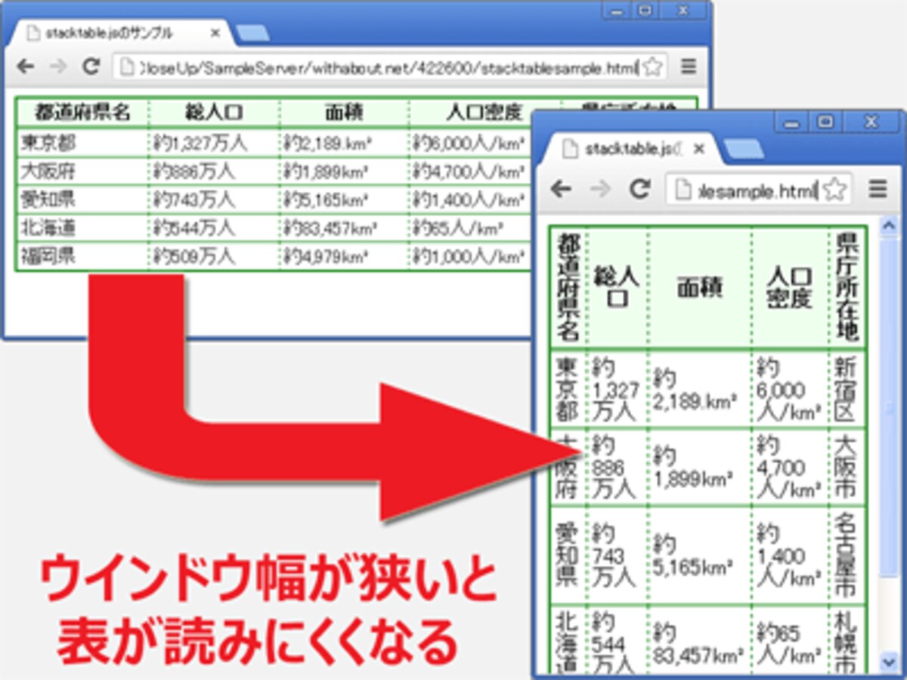Click the front window's vertical scrollbar thumb
This screenshot has height=680, width=907.
click(890, 408)
